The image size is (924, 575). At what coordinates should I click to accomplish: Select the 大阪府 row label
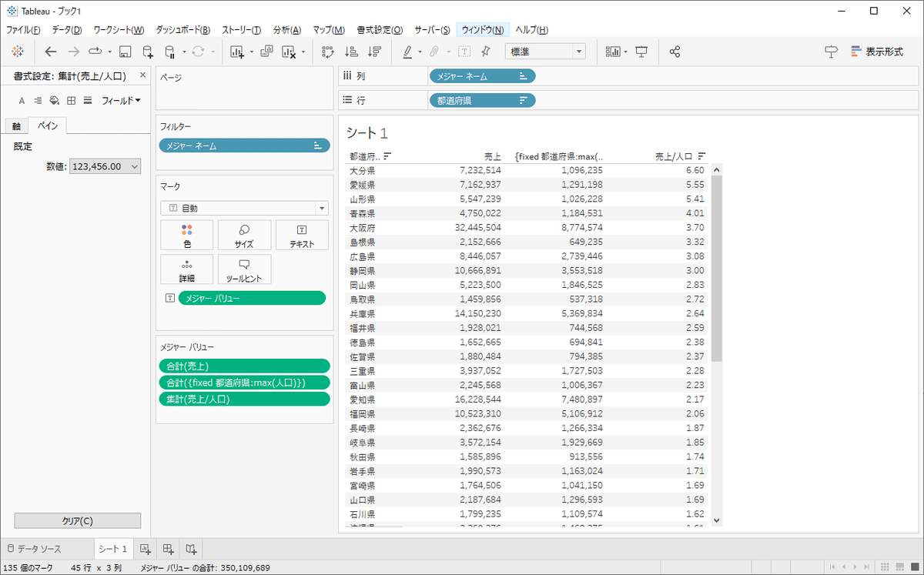click(x=362, y=228)
